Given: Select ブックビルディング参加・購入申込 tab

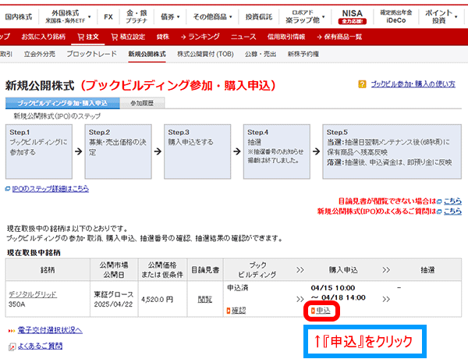Looking at the screenshot, I should tap(62, 103).
